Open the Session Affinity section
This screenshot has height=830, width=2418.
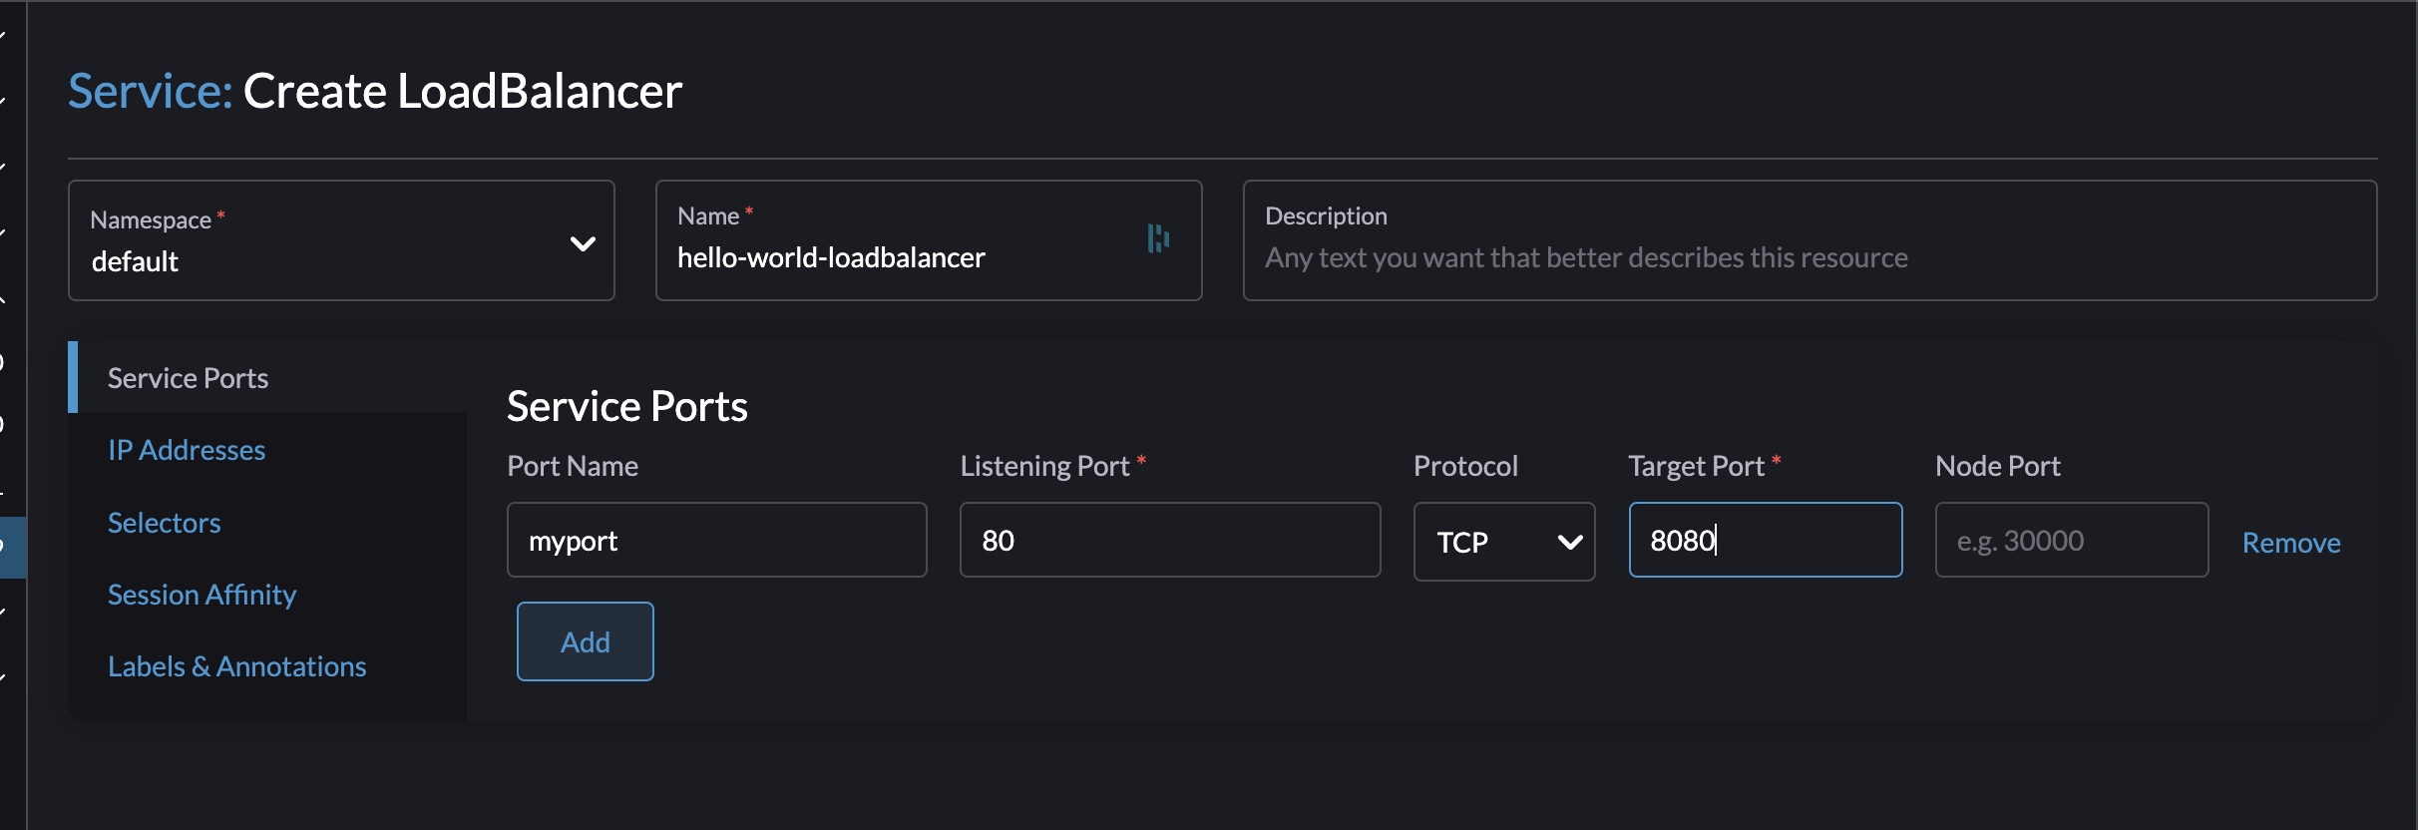[201, 595]
